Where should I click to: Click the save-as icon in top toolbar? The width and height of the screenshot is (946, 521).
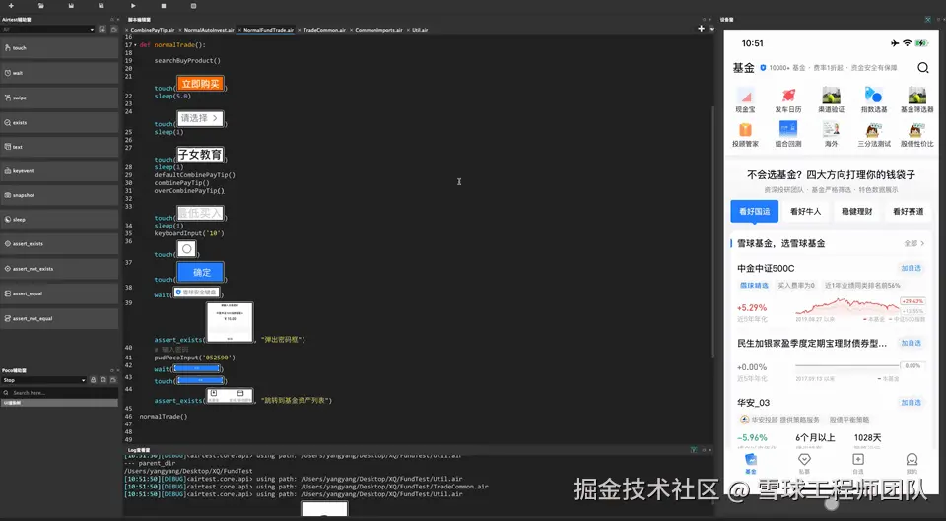(101, 6)
